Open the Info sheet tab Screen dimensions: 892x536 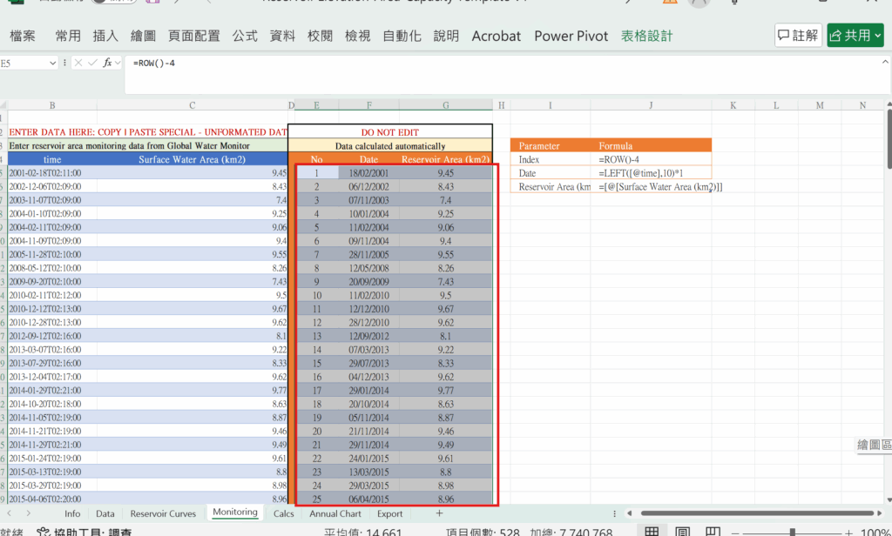[x=72, y=513]
